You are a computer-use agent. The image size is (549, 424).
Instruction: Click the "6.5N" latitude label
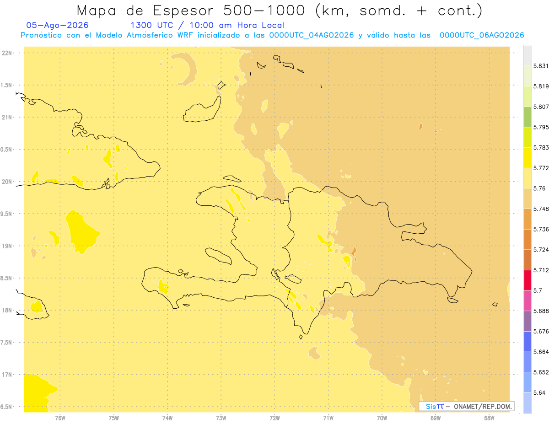[7, 407]
